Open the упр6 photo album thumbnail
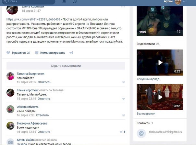 pos(160,21)
